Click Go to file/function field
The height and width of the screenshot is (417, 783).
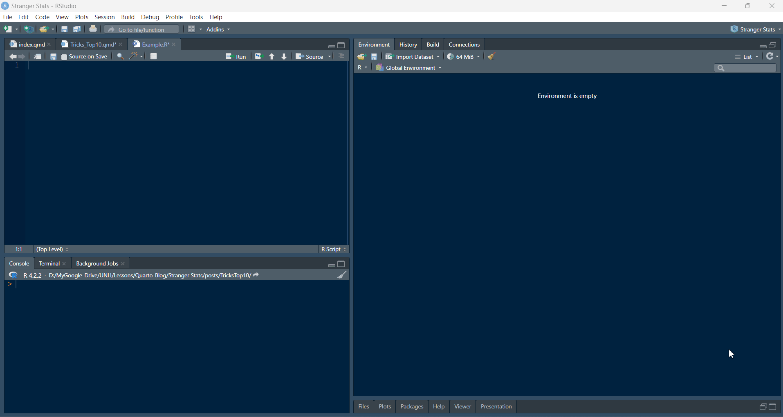[x=142, y=29]
